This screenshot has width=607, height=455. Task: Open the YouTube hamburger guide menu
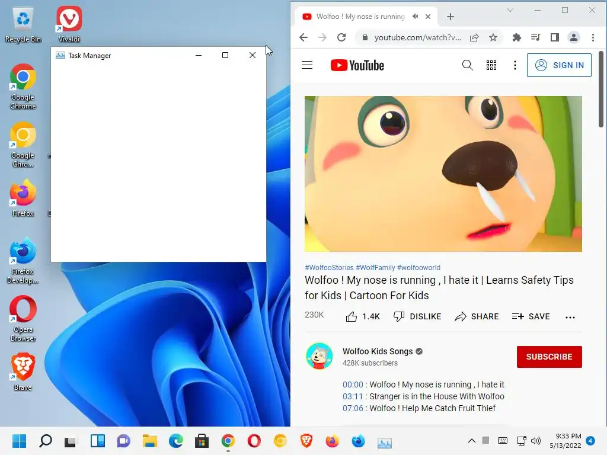[x=307, y=65]
